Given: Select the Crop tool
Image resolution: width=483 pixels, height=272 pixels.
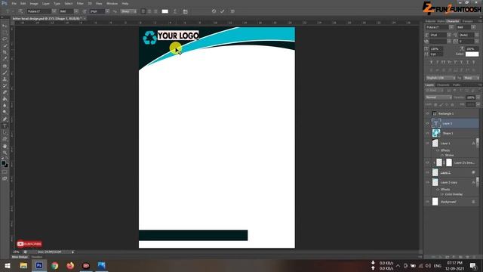Looking at the screenshot, I should 5,52.
